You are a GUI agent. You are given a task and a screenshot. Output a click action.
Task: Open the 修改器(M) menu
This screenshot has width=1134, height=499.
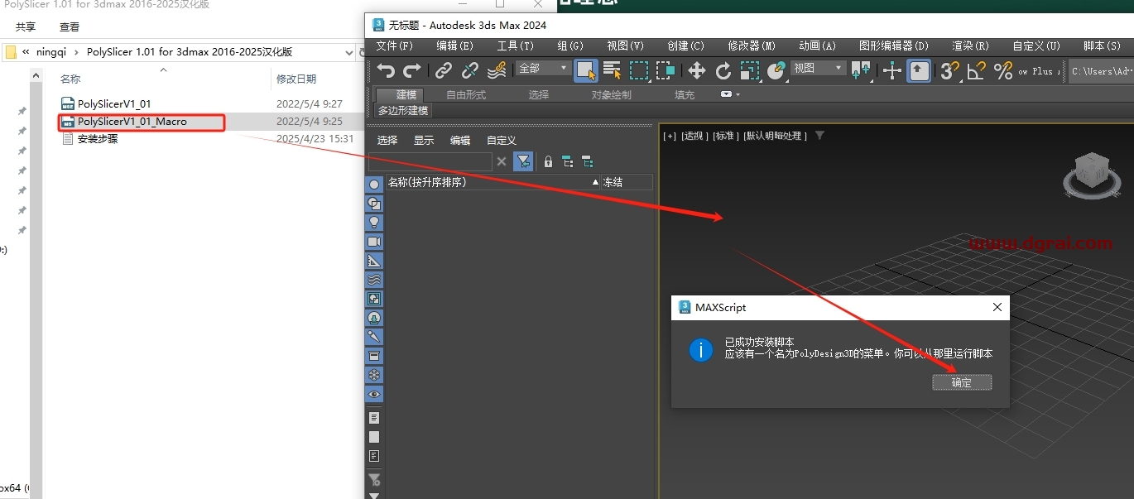coord(752,46)
